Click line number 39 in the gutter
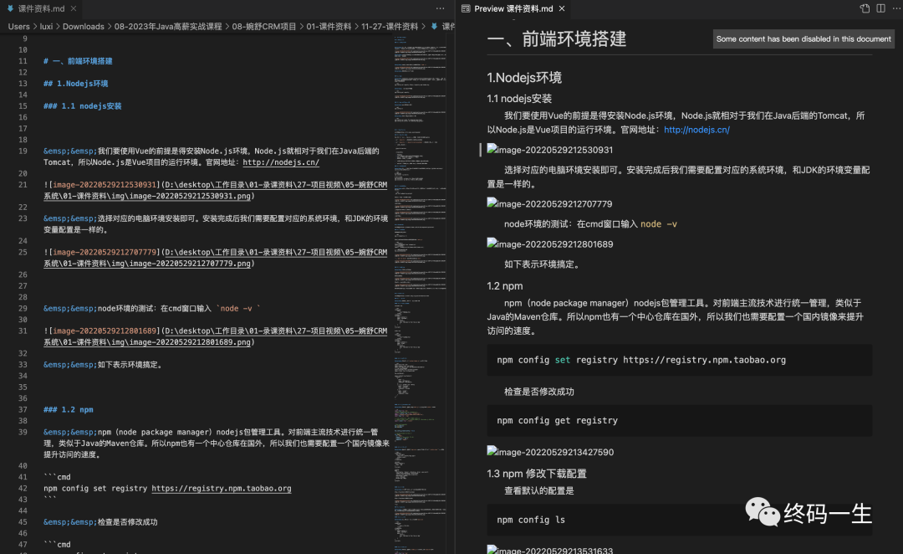 23,433
